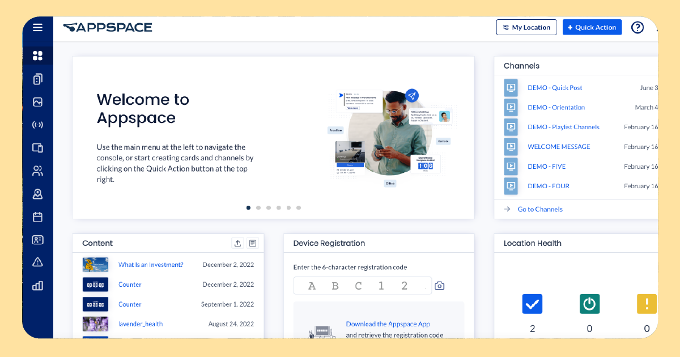This screenshot has width=680, height=357.
Task: Select the fourth carousel dot
Action: [x=278, y=207]
